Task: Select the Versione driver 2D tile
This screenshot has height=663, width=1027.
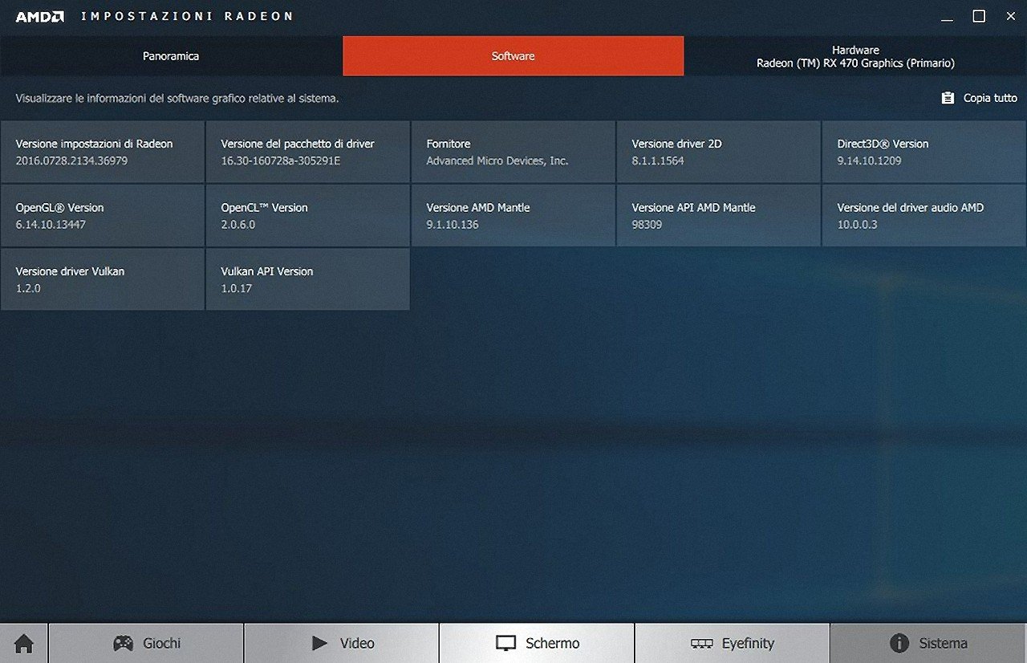Action: (719, 152)
